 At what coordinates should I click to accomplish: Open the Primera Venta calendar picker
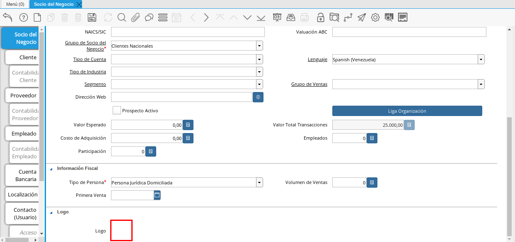157,195
